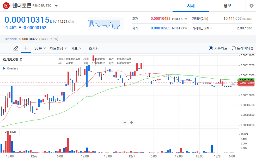Click the RENDER/BTC chart title label
The image size is (256, 159).
[13, 59]
